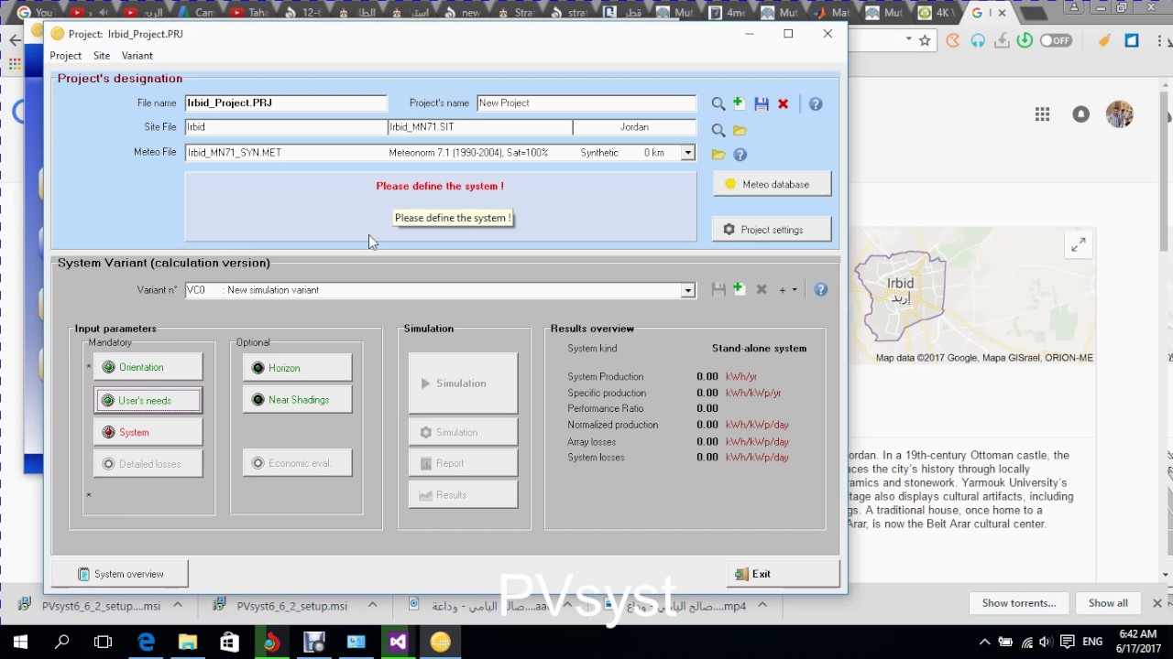Screen dimensions: 1173x659
Task: Show hidden system tray icons
Action: pos(985,642)
